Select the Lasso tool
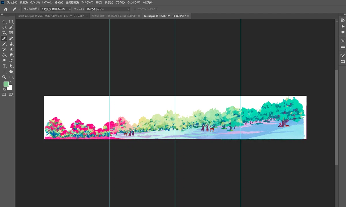Viewport: 346px width, 207px height. click(4, 27)
